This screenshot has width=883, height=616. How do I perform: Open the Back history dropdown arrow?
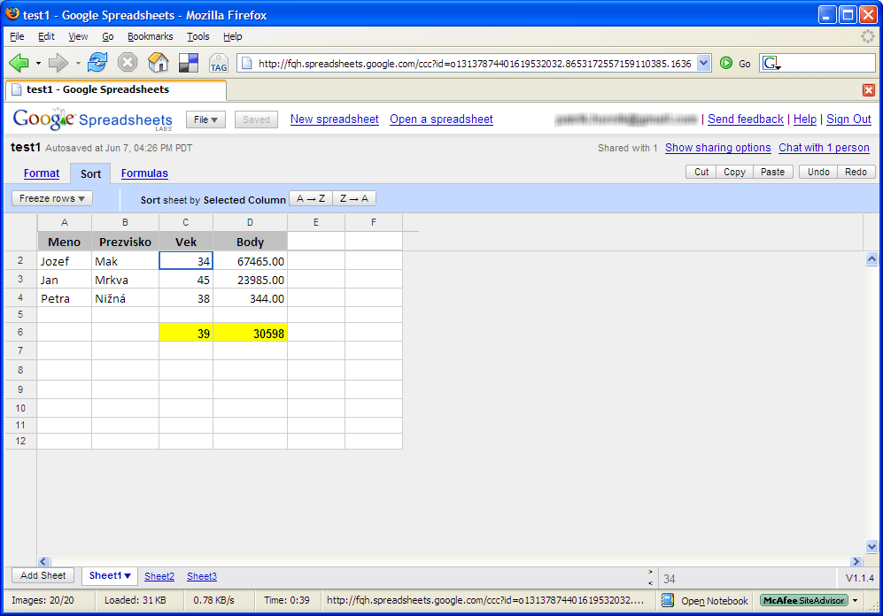pyautogui.click(x=38, y=63)
